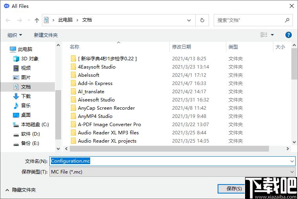Screen dimensions: 298x199
Task: Click the folder icon beside Abelssoft
Action: (73, 75)
